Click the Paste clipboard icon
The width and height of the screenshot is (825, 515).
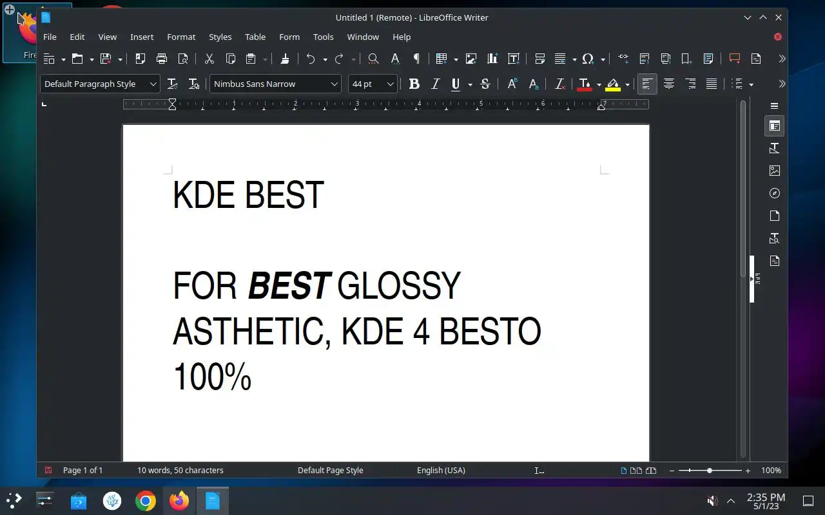(251, 59)
